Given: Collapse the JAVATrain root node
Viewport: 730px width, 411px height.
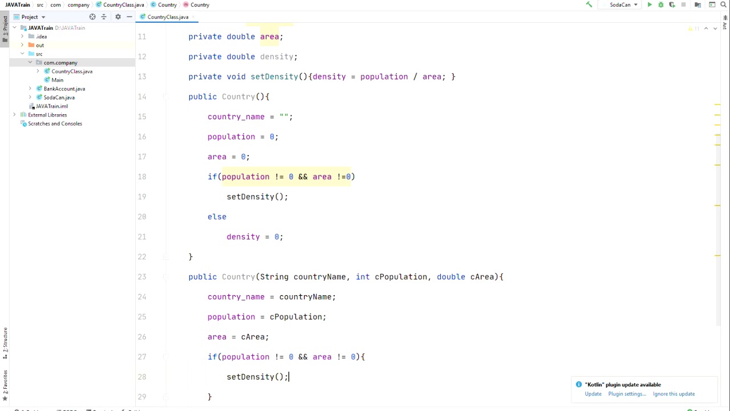Looking at the screenshot, I should pos(15,27).
